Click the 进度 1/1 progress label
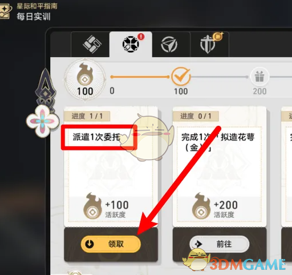Screen dimensions: 292x275 87,116
